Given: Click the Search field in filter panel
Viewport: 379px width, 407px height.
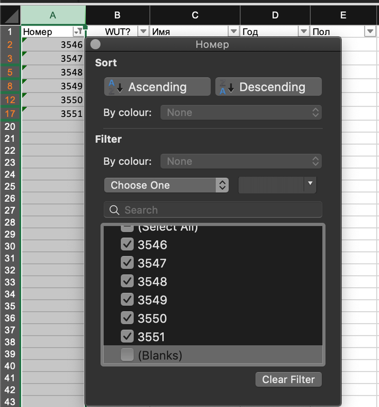Looking at the screenshot, I should click(213, 210).
